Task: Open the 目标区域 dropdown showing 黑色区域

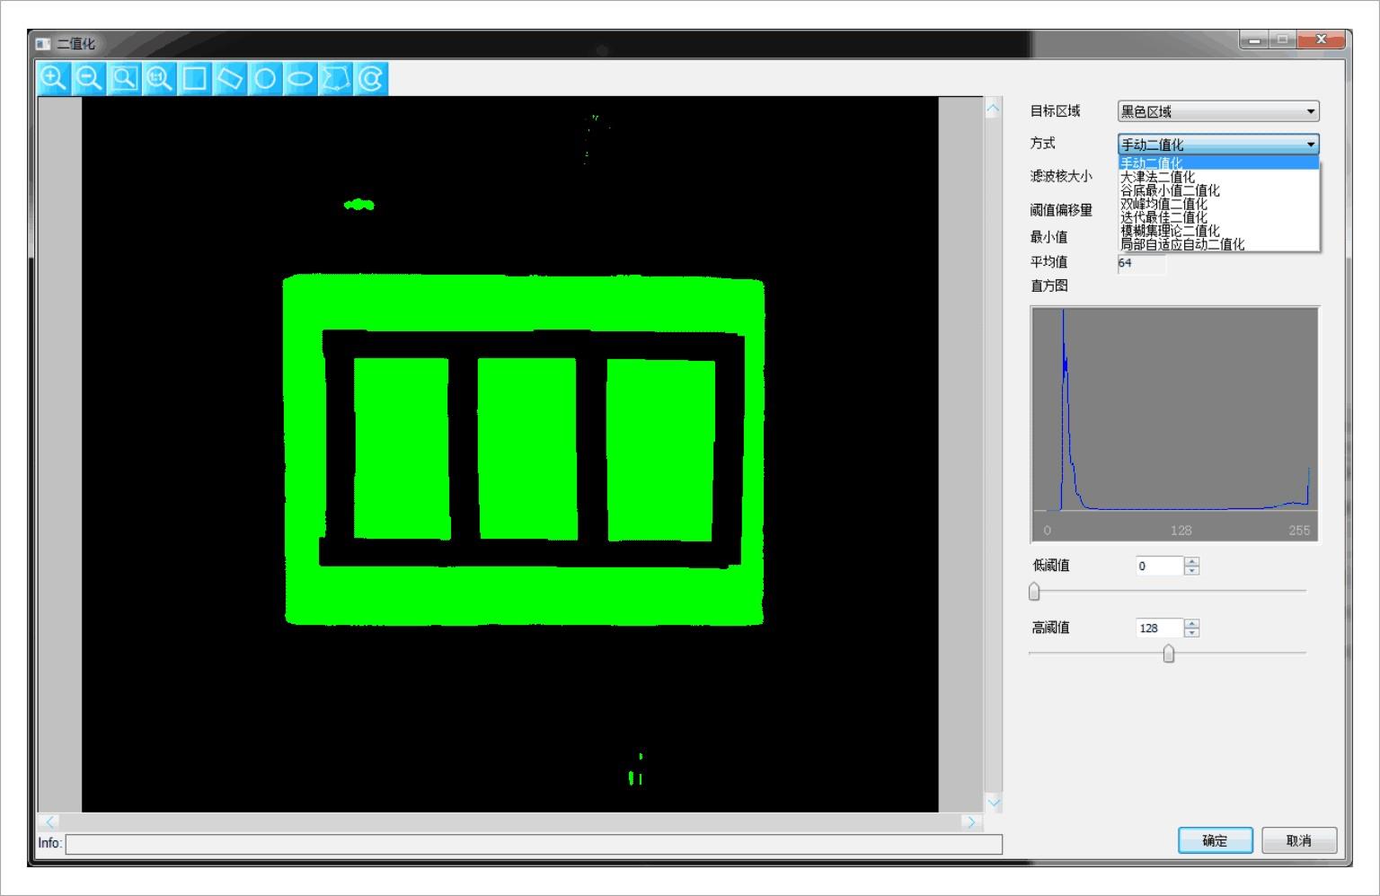Action: coord(1217,111)
